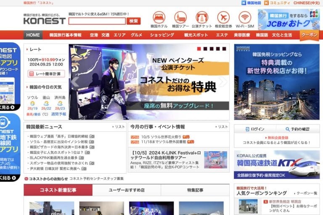Open 10/5 ソウル世界花火祭り event link
The height and width of the screenshot is (215, 323).
[x=161, y=137]
